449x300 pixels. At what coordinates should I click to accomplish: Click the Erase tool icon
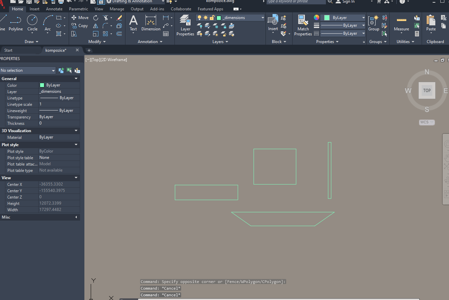coord(119,18)
